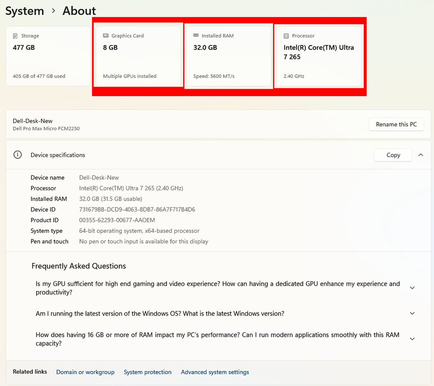Click the 'Pen and touch' row label

50,241
